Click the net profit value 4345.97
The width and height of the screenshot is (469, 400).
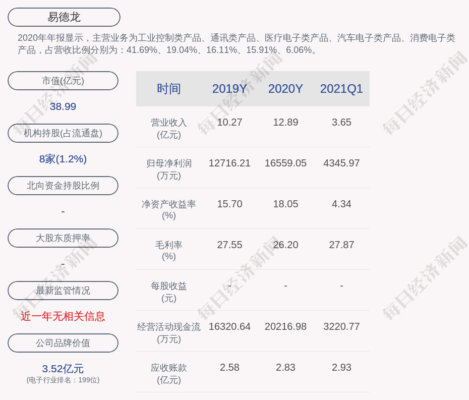pos(341,163)
